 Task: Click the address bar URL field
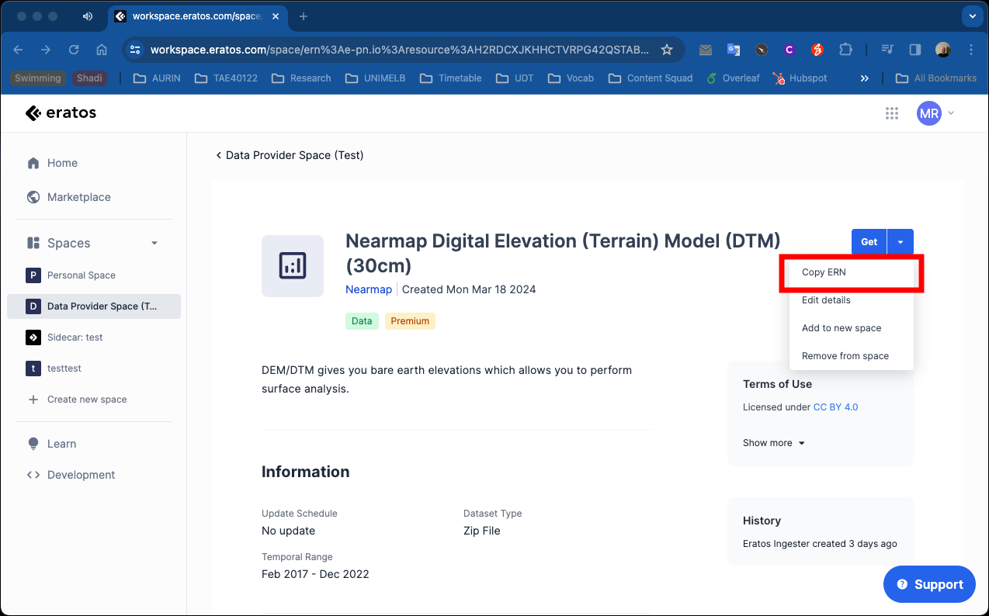(399, 50)
